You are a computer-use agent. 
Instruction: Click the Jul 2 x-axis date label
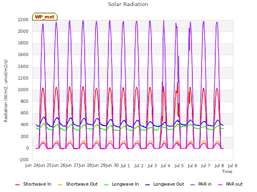click(x=139, y=166)
